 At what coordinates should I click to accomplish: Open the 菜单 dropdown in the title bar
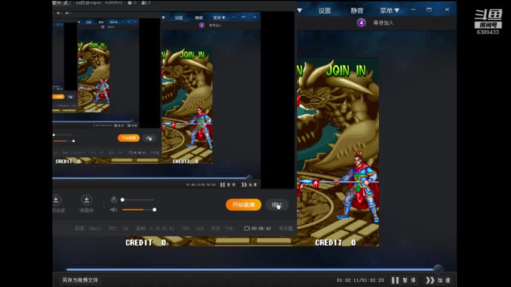(x=390, y=11)
